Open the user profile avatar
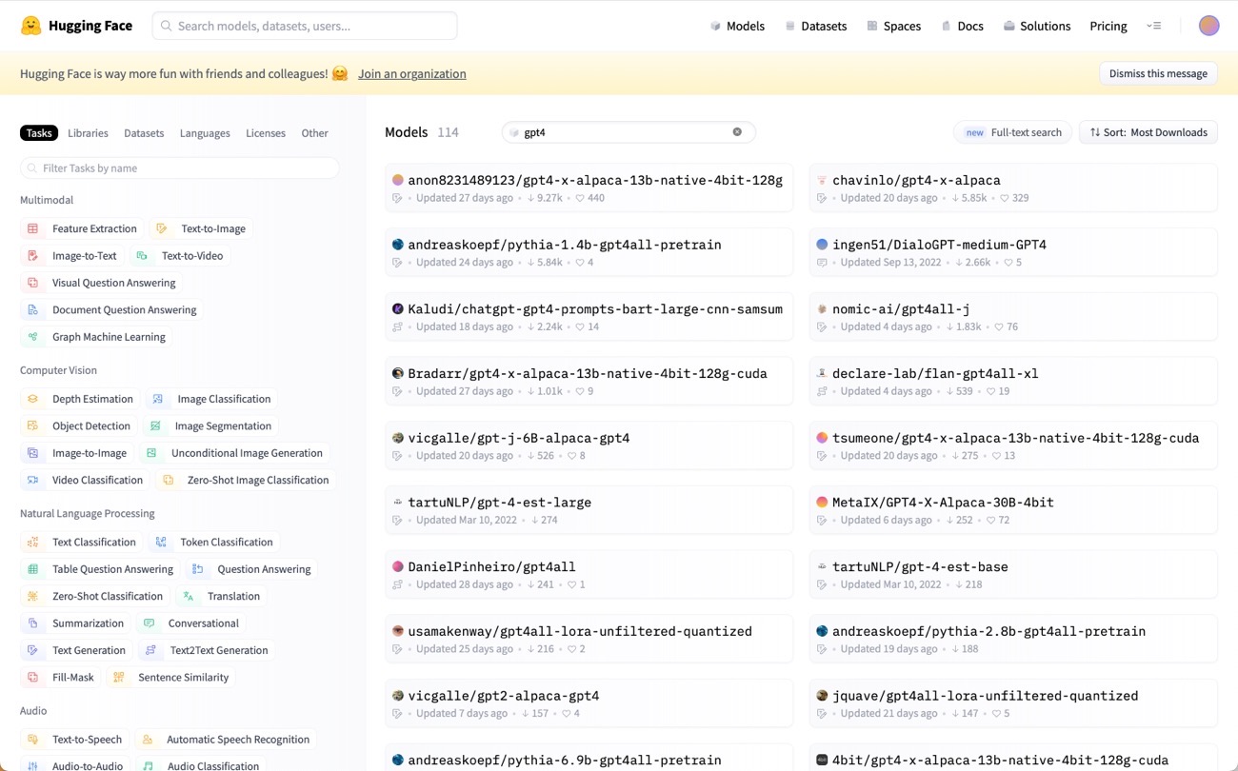The width and height of the screenshot is (1238, 771). pyautogui.click(x=1208, y=26)
